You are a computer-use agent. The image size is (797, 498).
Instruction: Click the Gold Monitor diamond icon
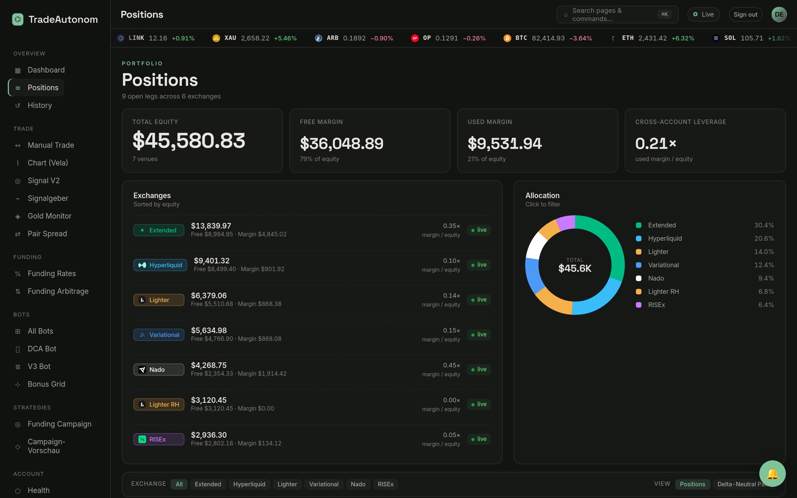click(17, 216)
